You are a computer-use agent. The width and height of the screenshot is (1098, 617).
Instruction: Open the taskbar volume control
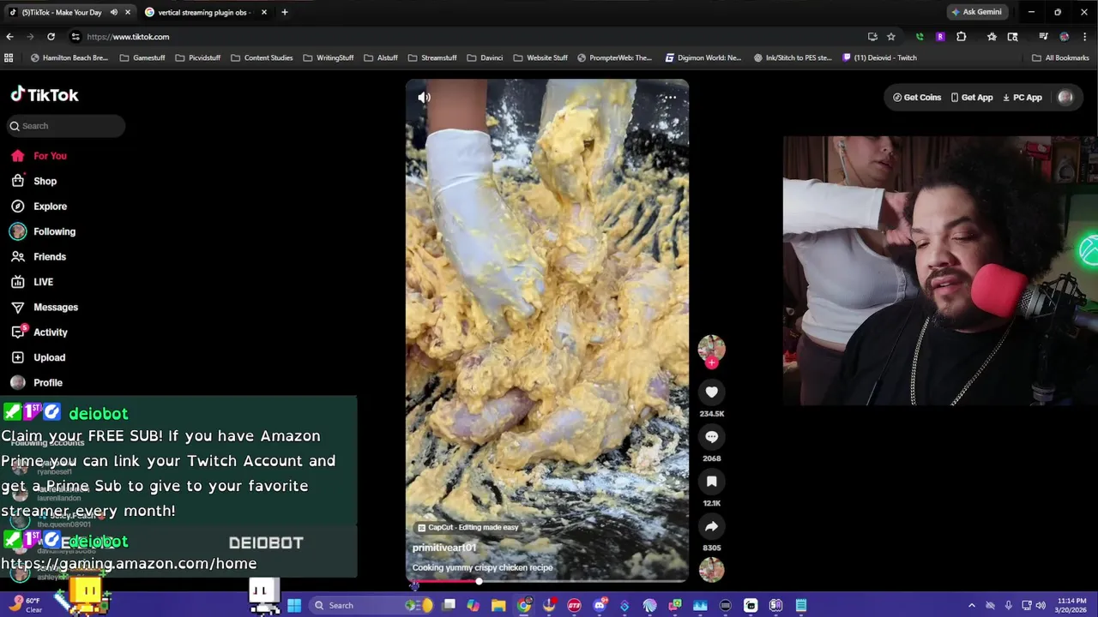(x=1041, y=605)
